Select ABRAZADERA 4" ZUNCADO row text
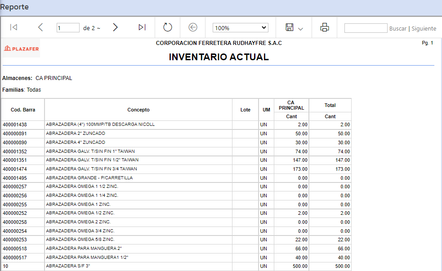Image resolution: width=442 pixels, height=271 pixels. coord(76,142)
